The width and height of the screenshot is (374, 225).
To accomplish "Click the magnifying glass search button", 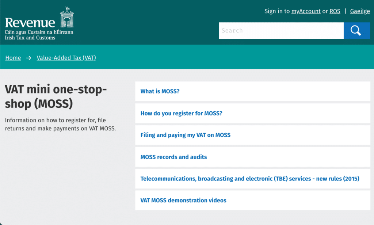I will point(356,30).
